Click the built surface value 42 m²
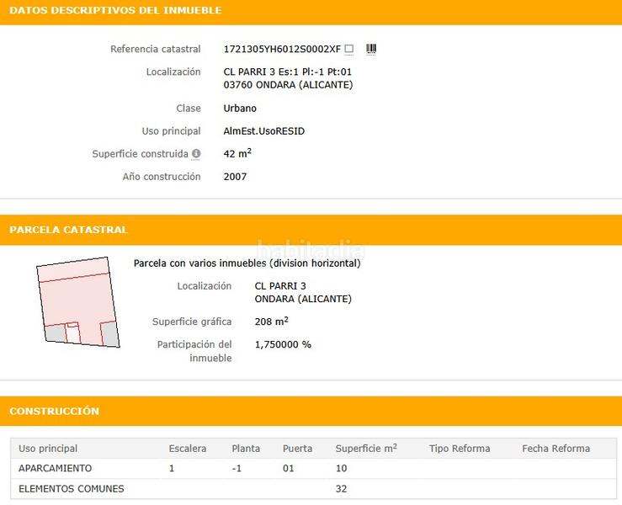Image resolution: width=622 pixels, height=505 pixels. pyautogui.click(x=237, y=153)
